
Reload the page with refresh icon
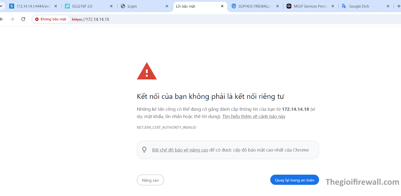[23, 19]
